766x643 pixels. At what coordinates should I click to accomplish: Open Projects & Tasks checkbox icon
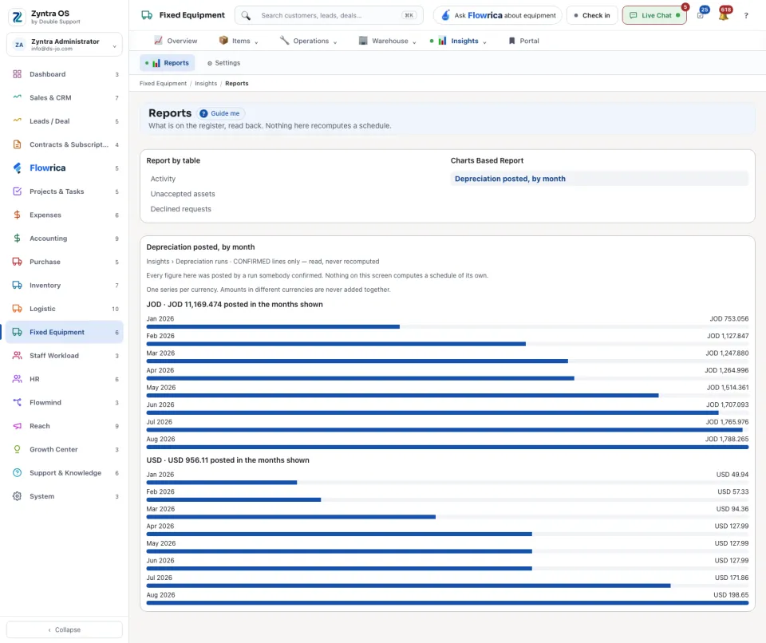(x=17, y=191)
